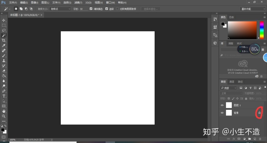The height and width of the screenshot is (143, 267).
Task: Select the History Brush tool
Action: [4, 66]
